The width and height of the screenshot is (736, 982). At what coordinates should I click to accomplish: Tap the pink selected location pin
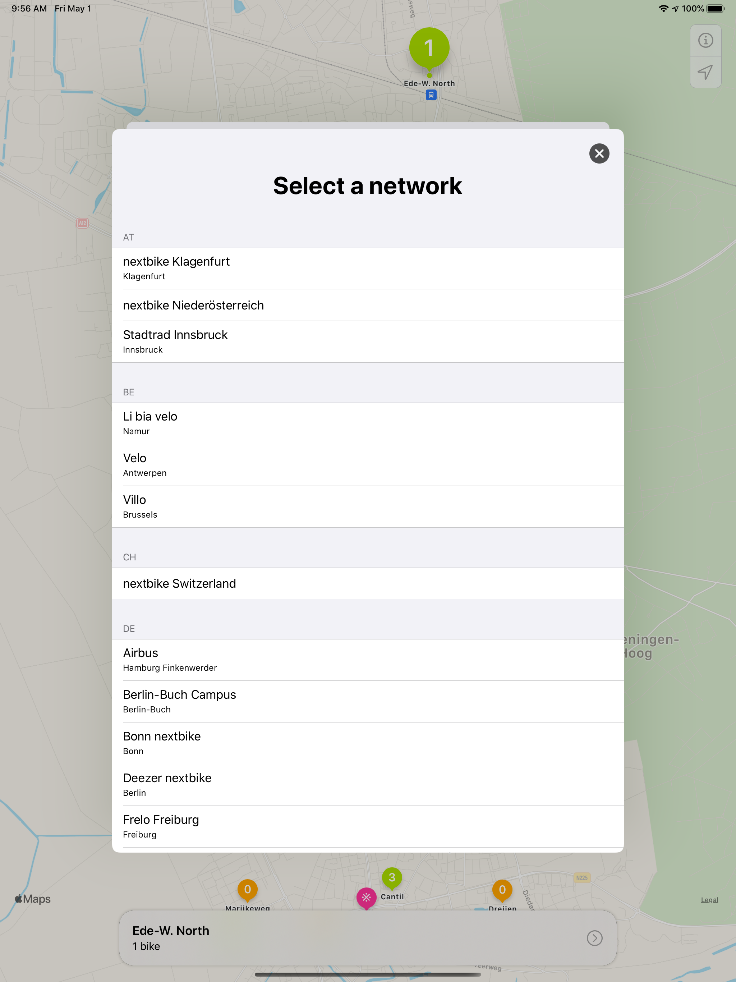click(x=366, y=899)
